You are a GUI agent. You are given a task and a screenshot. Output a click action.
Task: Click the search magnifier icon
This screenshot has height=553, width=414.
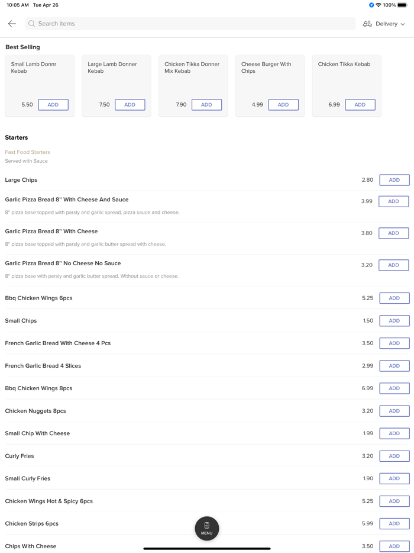(32, 24)
